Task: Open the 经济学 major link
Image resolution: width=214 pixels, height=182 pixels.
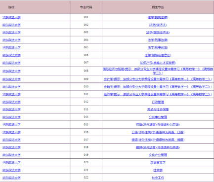Action: (x=158, y=94)
